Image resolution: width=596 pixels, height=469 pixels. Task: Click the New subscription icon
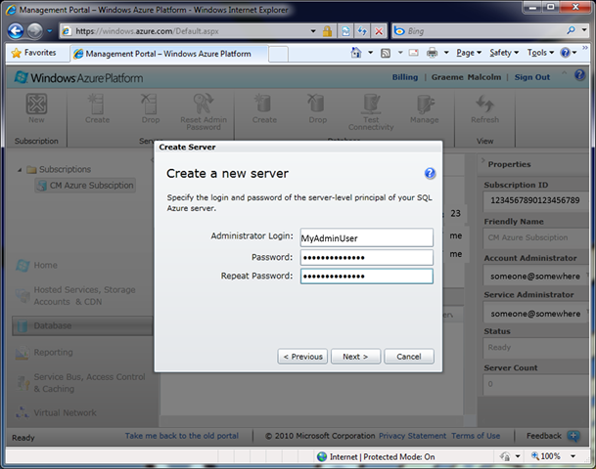pos(36,104)
